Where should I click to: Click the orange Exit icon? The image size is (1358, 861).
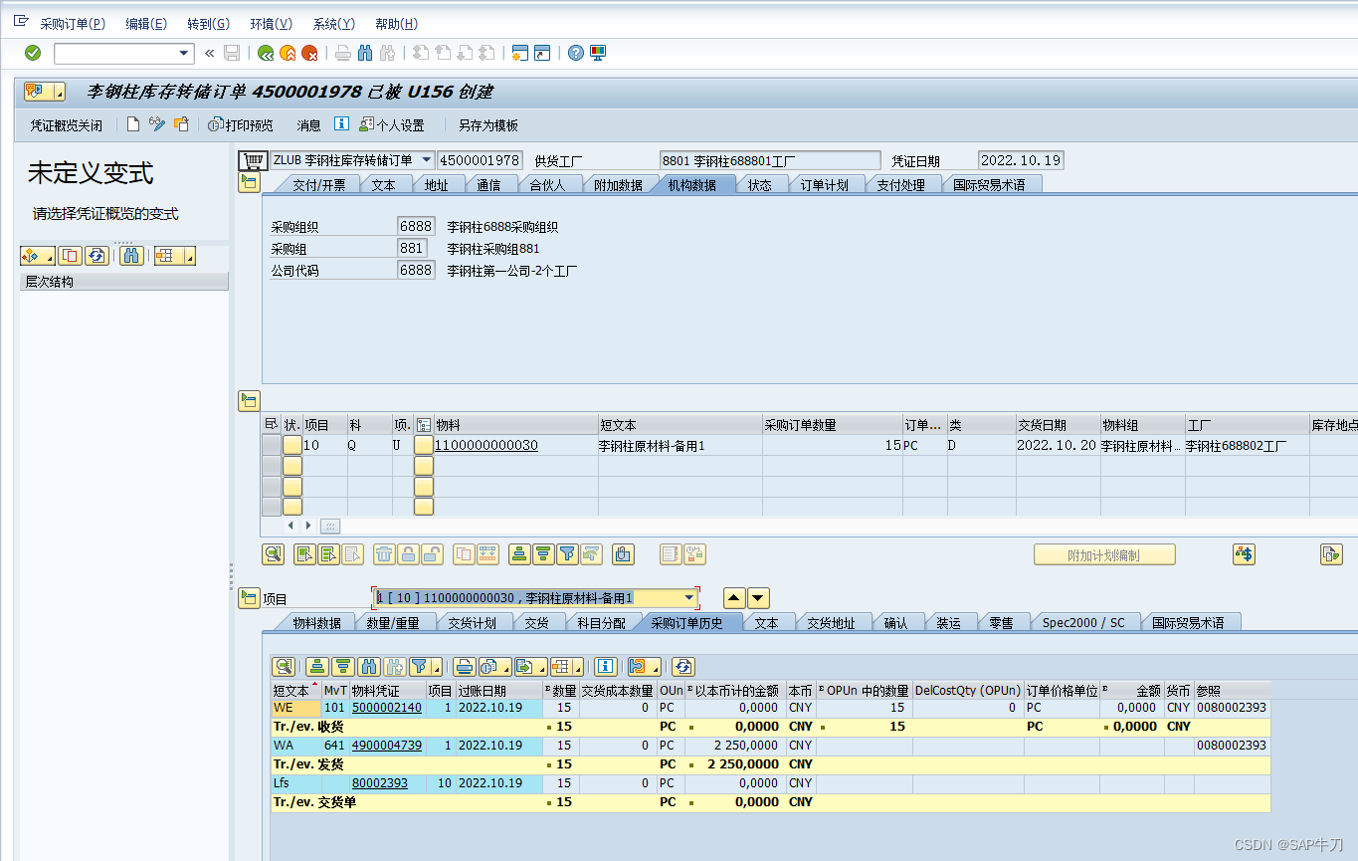tap(288, 53)
